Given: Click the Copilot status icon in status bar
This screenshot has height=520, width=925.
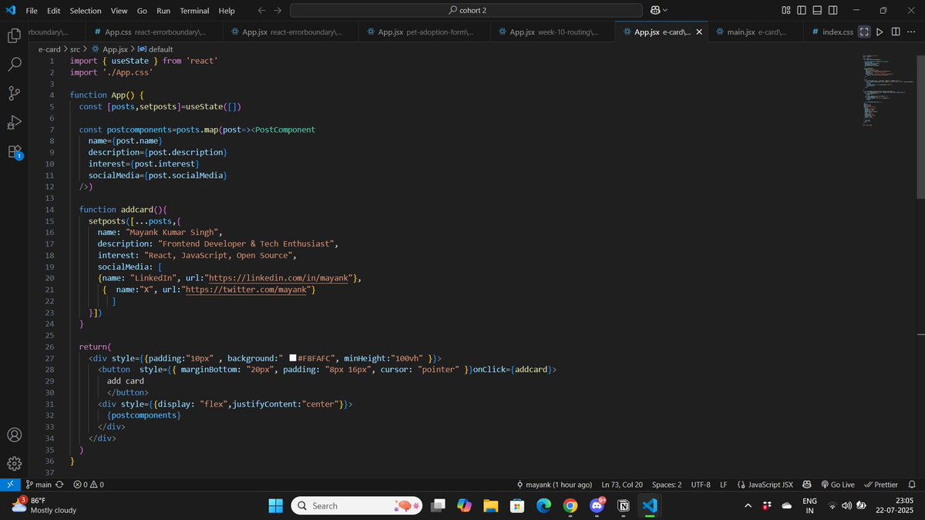Looking at the screenshot, I should tap(806, 485).
